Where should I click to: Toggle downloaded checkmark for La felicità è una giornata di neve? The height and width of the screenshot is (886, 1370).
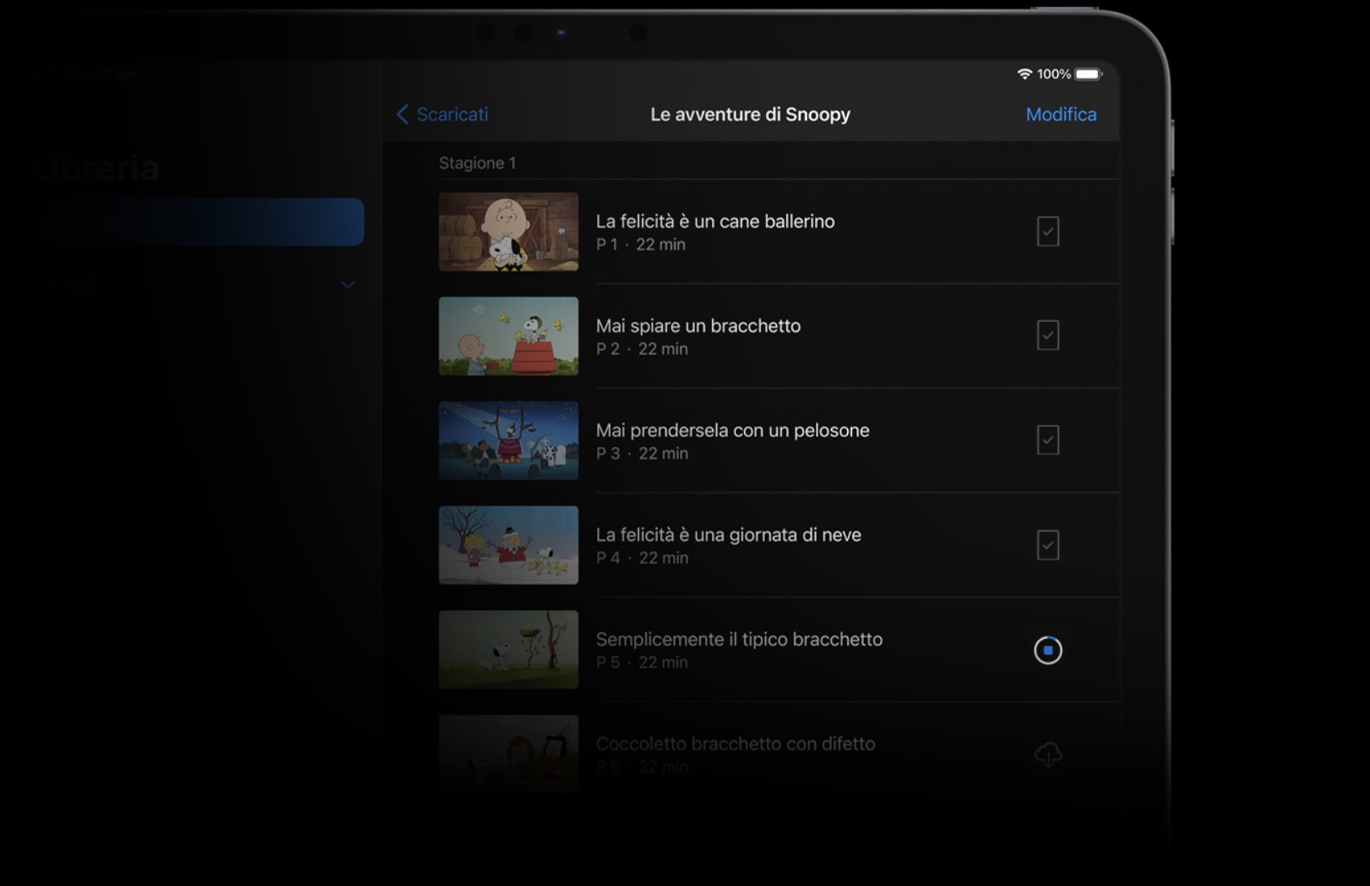point(1047,545)
